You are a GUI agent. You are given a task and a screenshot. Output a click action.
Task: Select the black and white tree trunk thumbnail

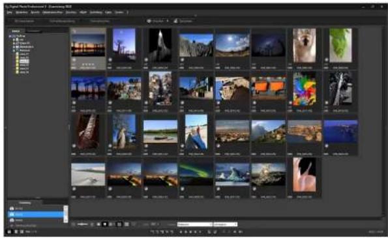(x=340, y=89)
